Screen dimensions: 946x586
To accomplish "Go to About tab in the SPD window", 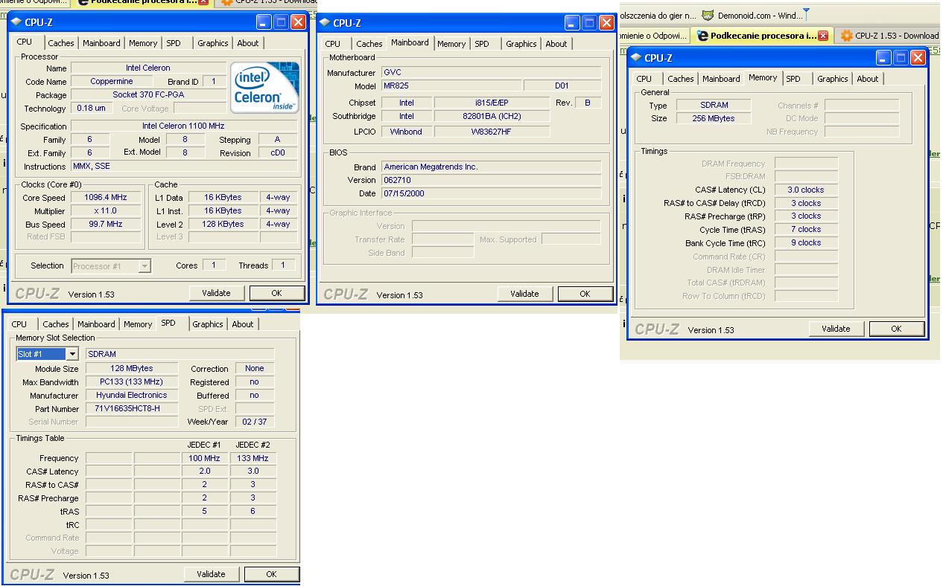I will (243, 324).
